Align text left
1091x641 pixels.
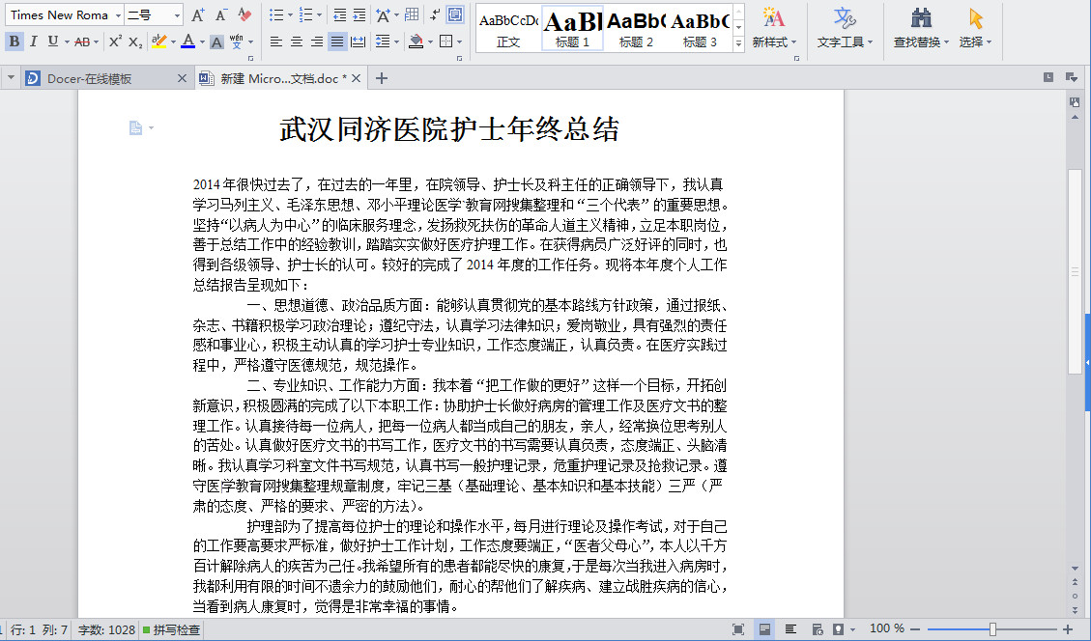(x=276, y=42)
